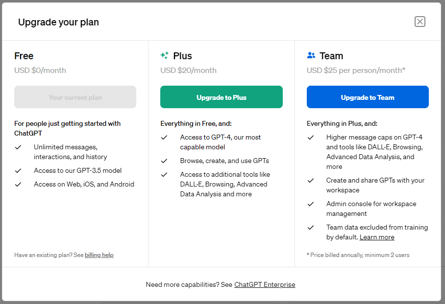Click Upgrade to Team button

click(x=368, y=97)
